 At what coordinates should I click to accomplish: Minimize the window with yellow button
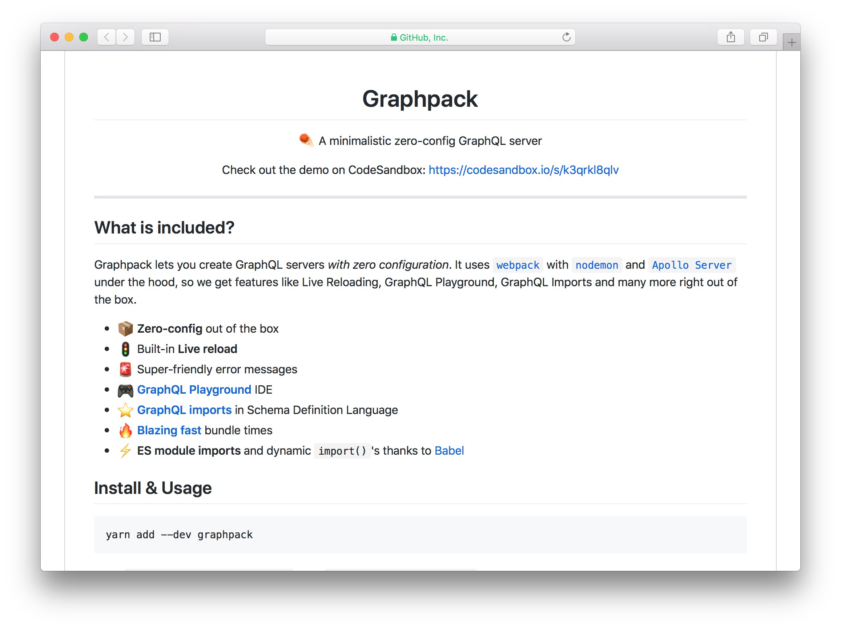[x=69, y=37]
